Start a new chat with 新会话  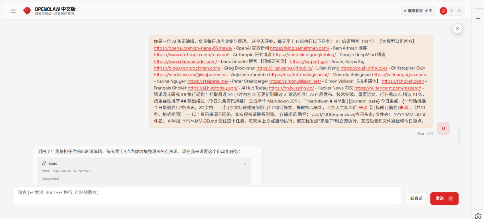pyautogui.click(x=416, y=198)
